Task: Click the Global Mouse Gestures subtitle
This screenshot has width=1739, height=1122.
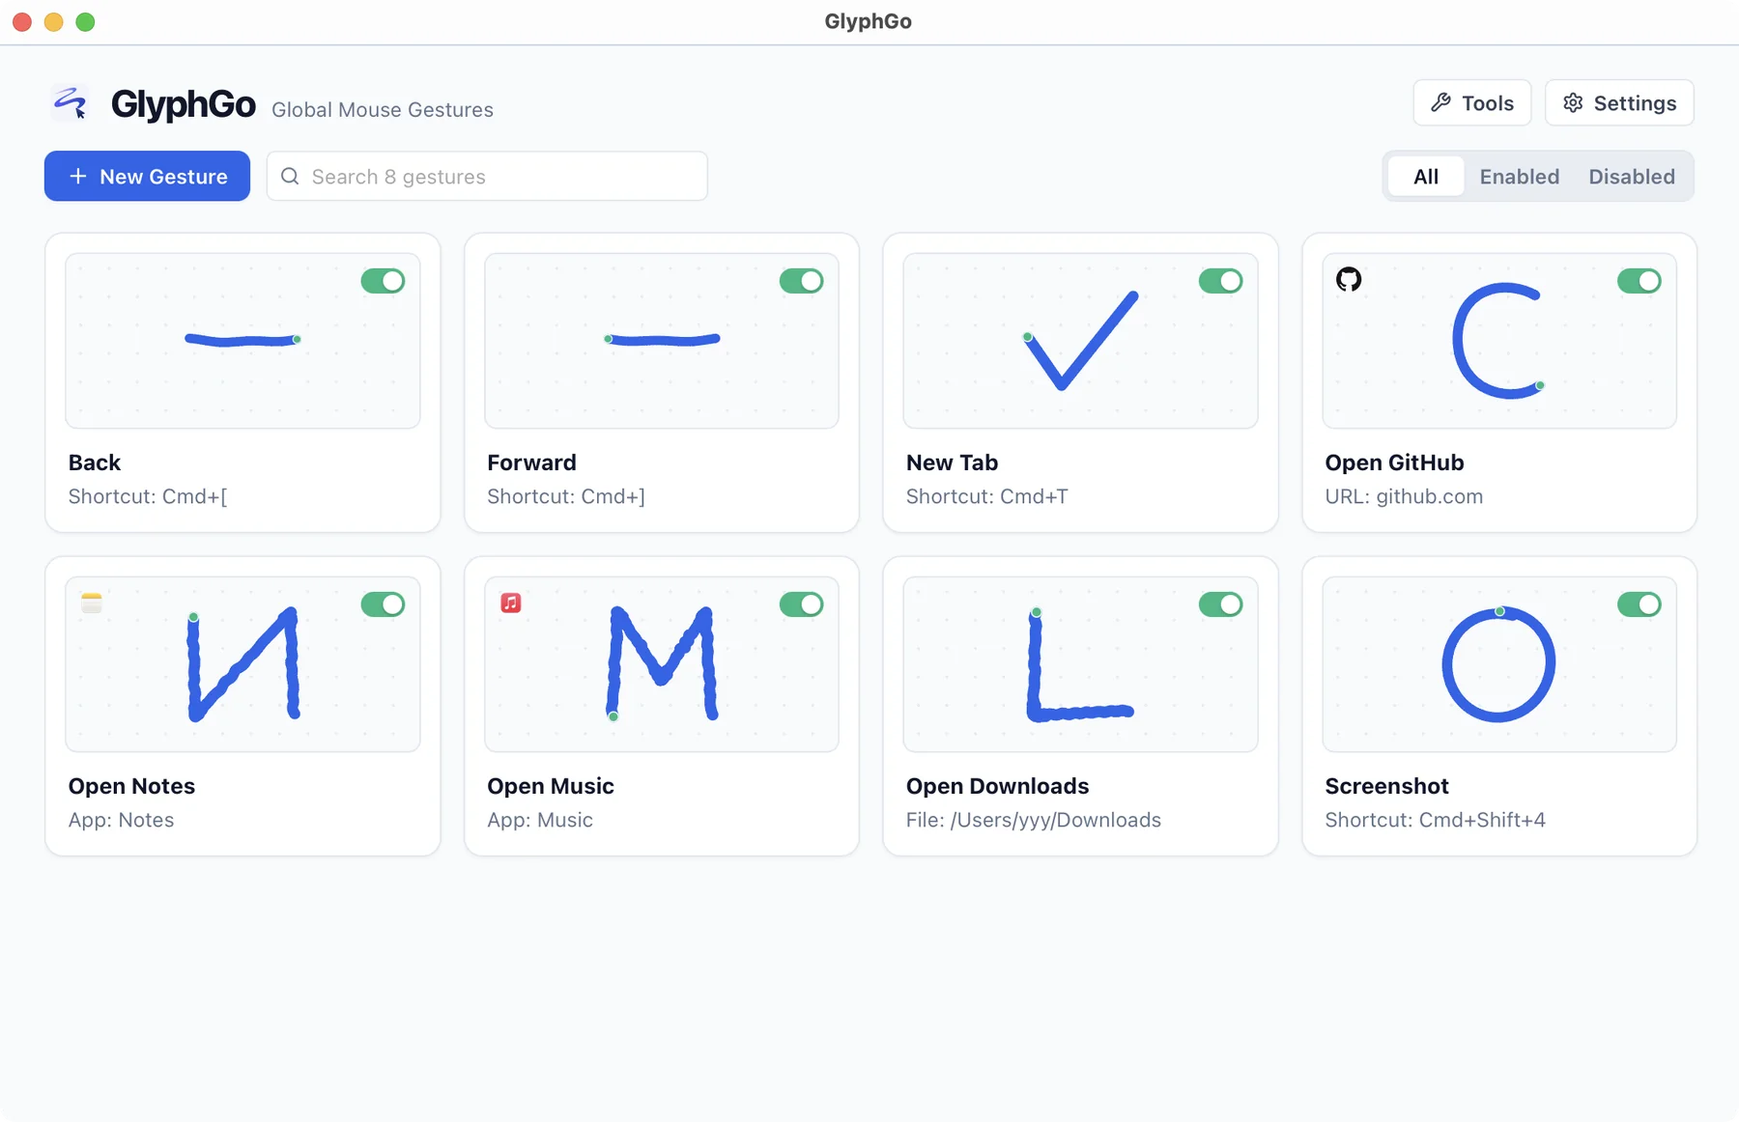Action: point(383,110)
